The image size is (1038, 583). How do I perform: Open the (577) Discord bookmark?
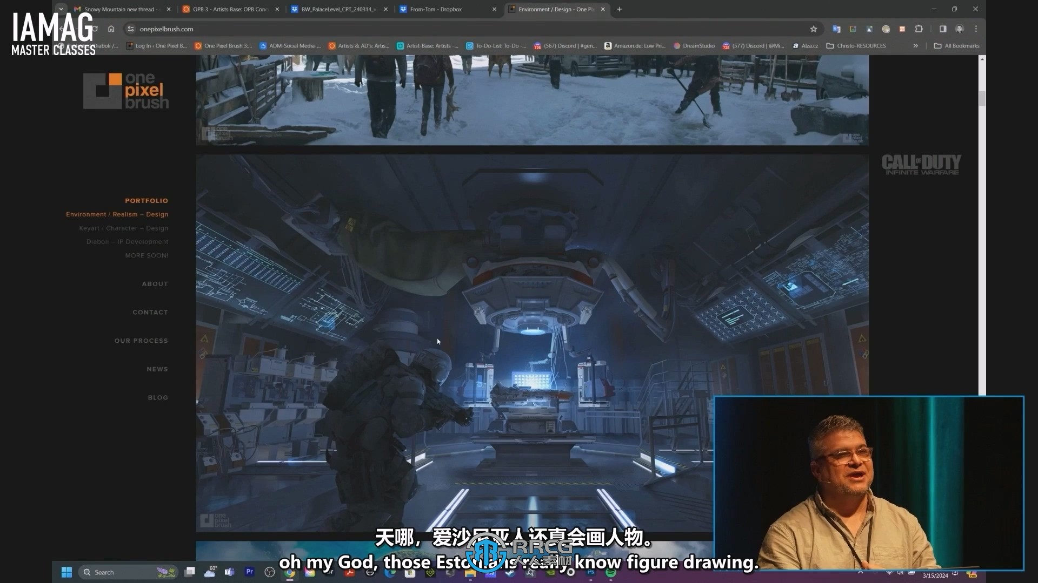pos(753,46)
